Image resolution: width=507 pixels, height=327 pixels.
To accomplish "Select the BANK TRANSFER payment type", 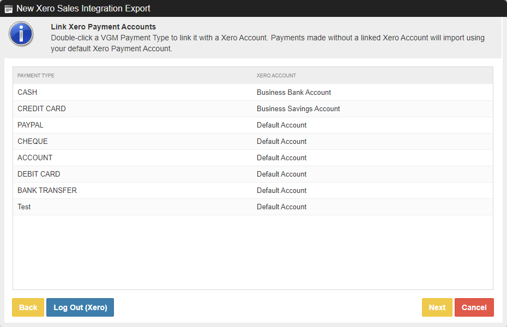I will pyautogui.click(x=253, y=191).
